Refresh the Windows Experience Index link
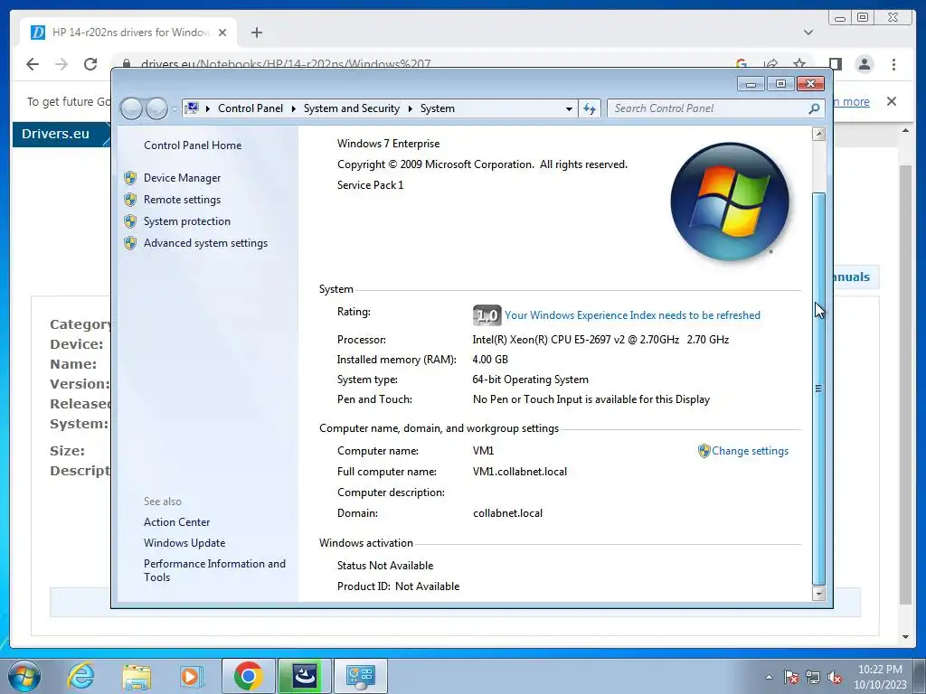The width and height of the screenshot is (926, 694). click(632, 315)
